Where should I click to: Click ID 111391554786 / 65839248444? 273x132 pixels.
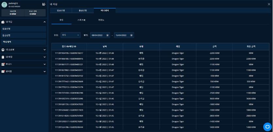69,127
